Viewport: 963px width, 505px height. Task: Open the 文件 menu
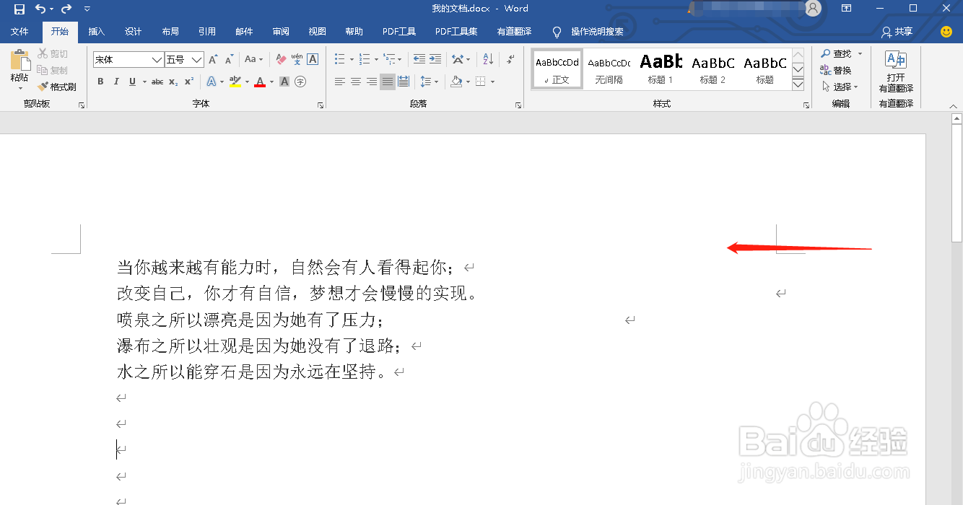point(21,31)
